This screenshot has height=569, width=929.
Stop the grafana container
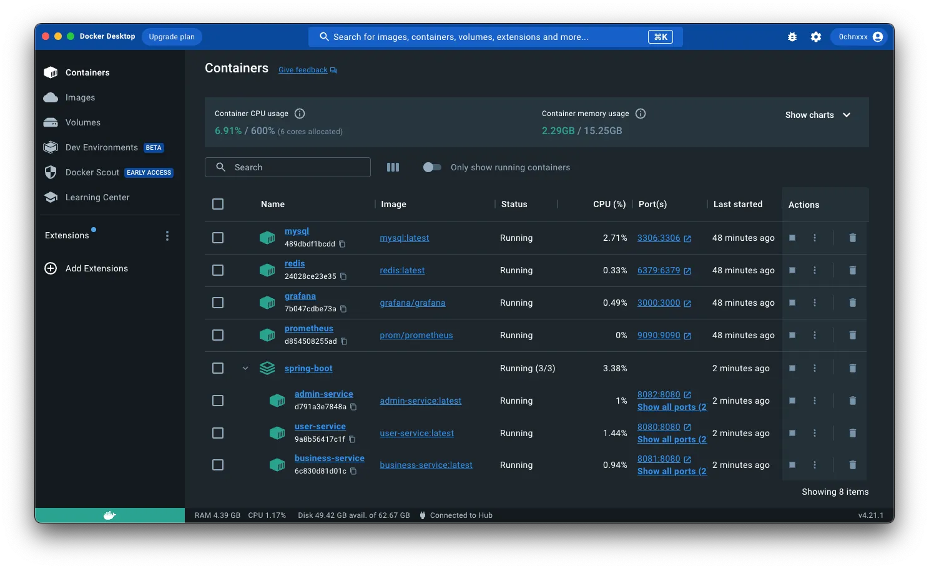[792, 303]
